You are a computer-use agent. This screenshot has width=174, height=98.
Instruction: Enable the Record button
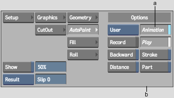tap(123, 42)
